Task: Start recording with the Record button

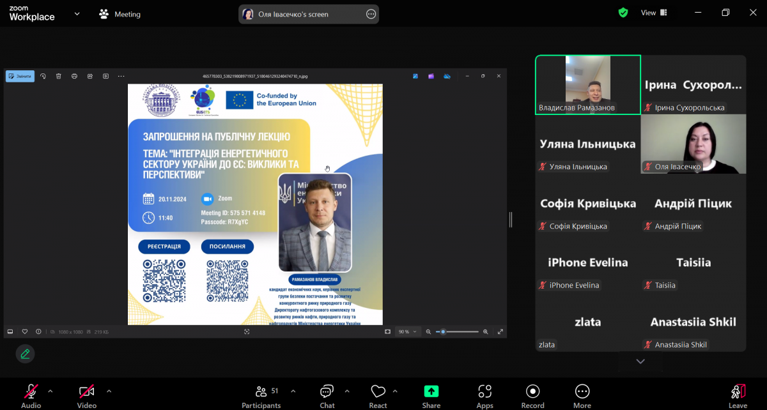Action: [532, 396]
